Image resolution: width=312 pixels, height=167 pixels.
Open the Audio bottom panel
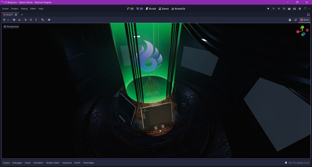pyautogui.click(x=28, y=163)
